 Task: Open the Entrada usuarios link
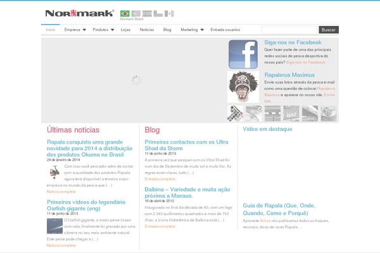225,30
